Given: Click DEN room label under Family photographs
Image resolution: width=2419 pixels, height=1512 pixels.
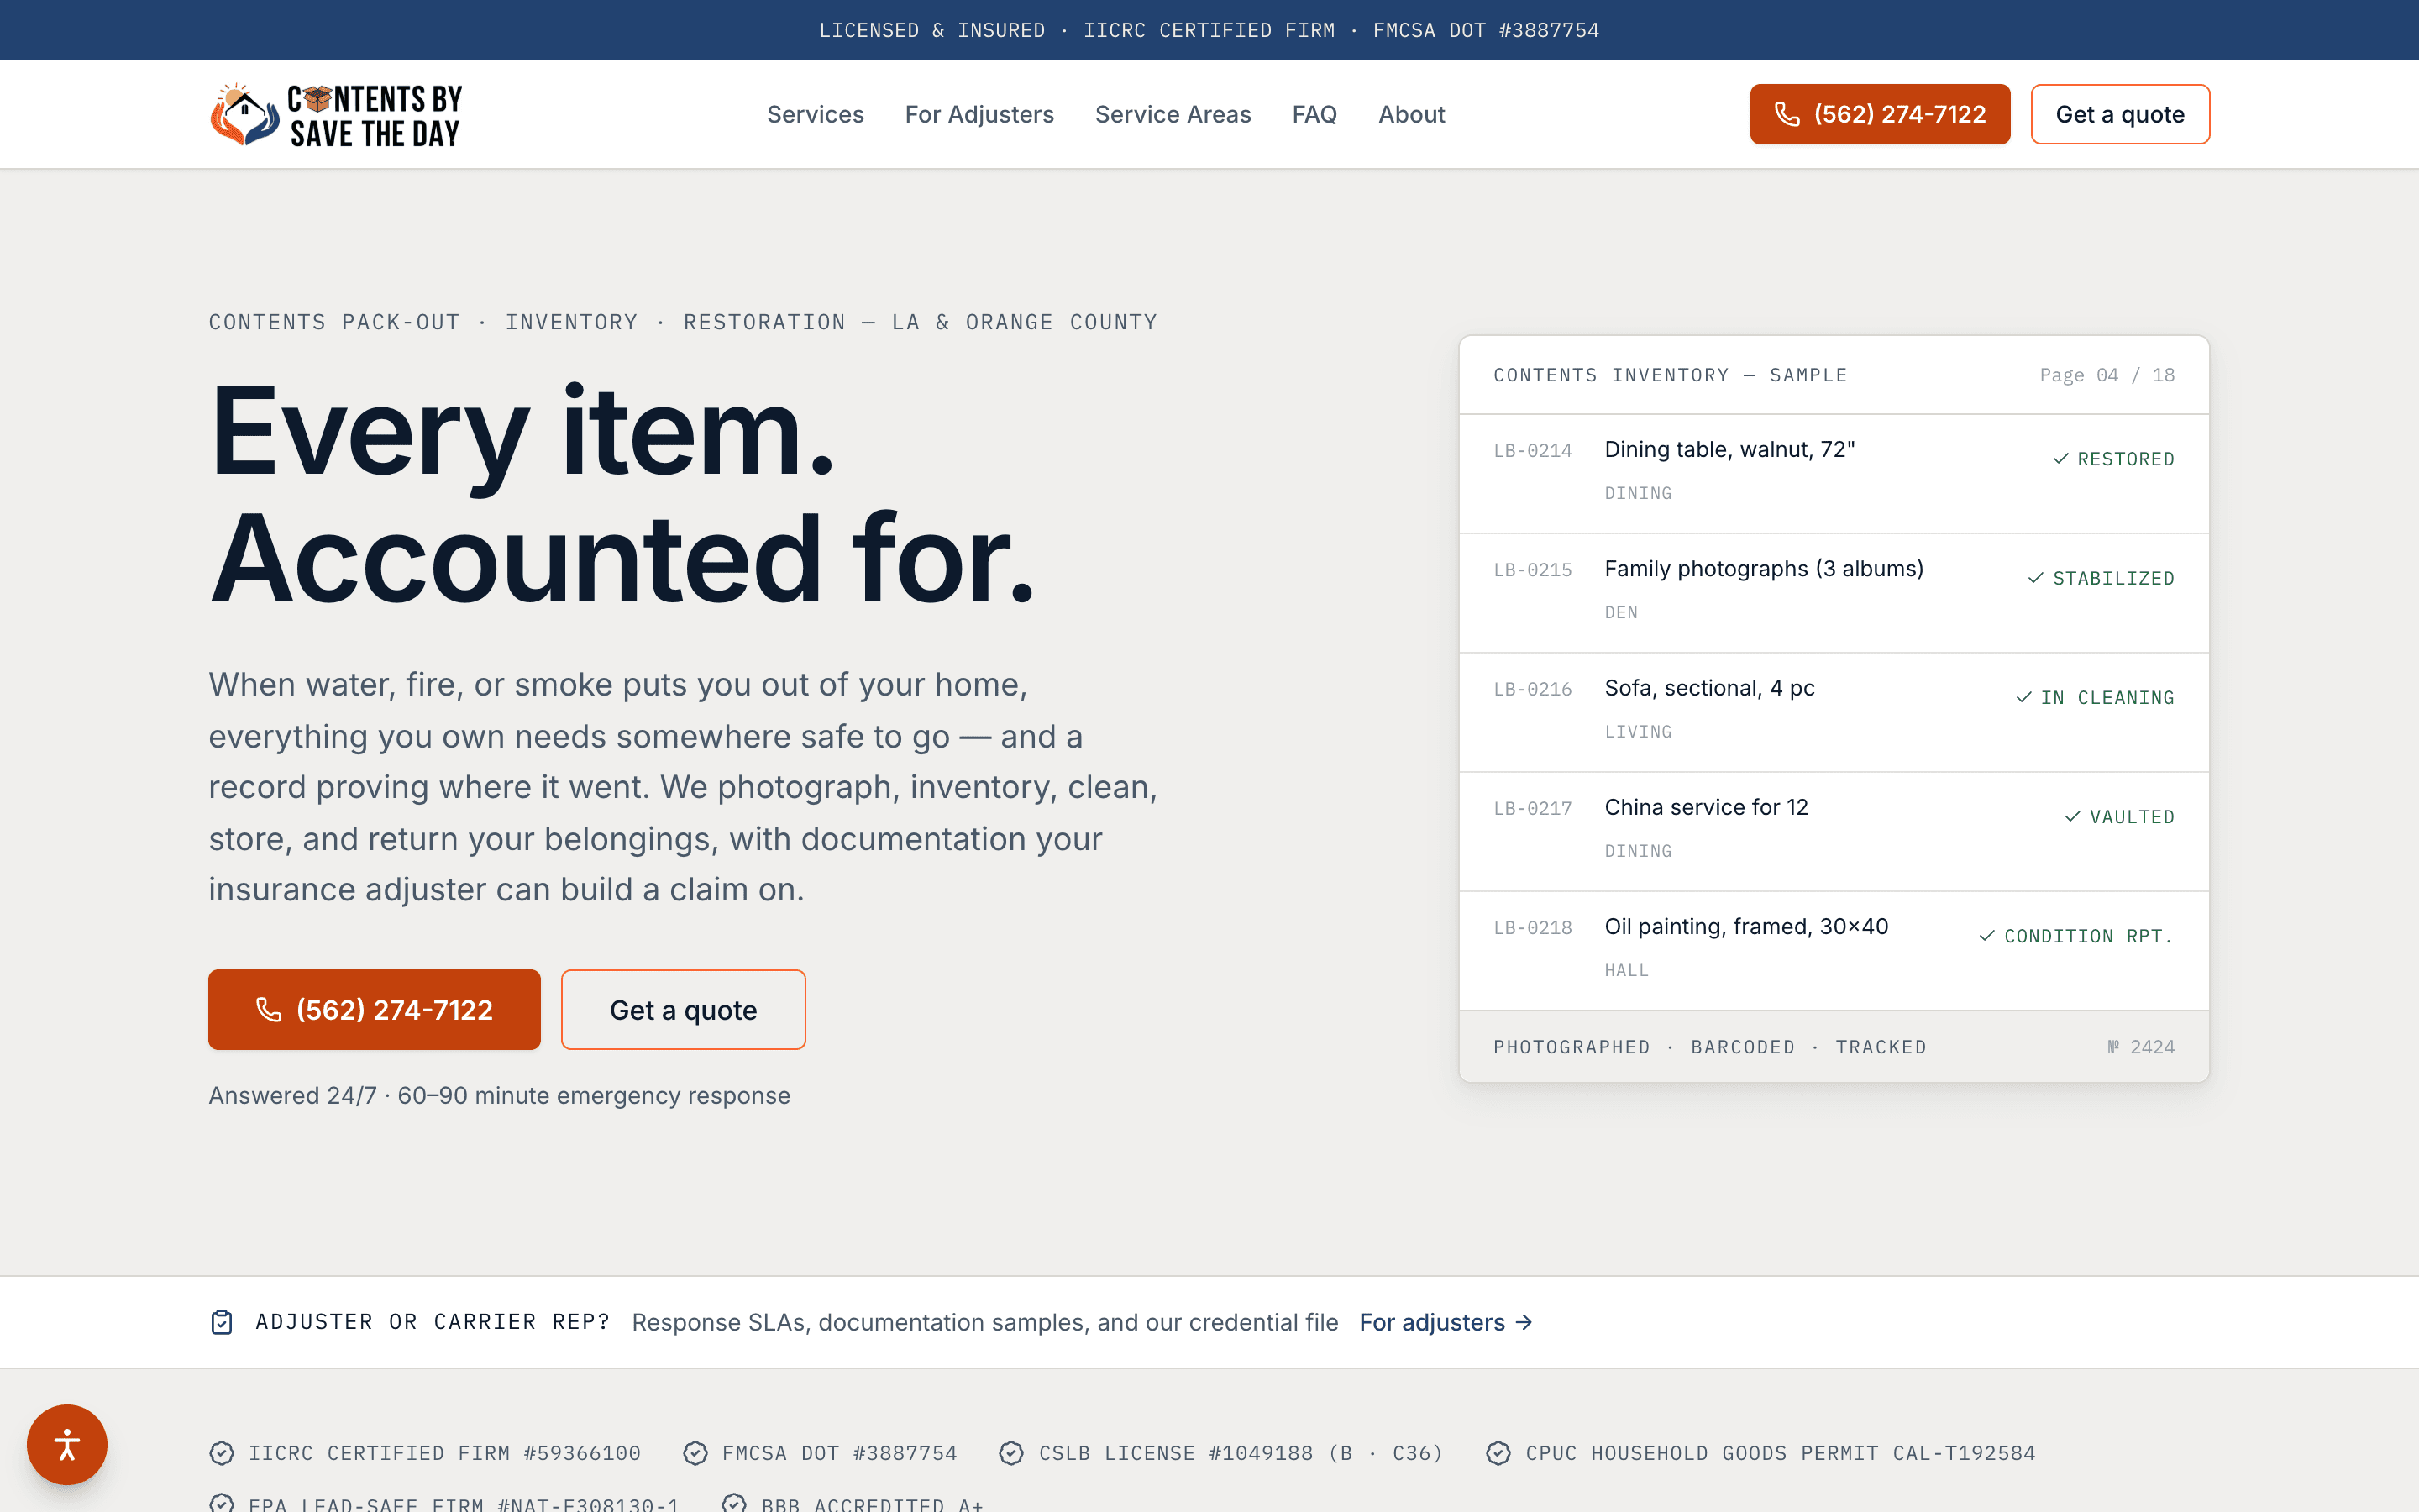Looking at the screenshot, I should tap(1620, 612).
